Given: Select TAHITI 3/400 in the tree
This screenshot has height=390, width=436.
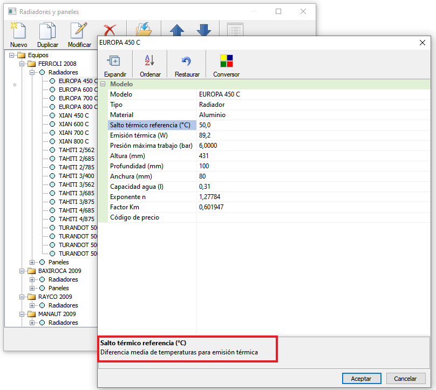Looking at the screenshot, I should point(77,176).
